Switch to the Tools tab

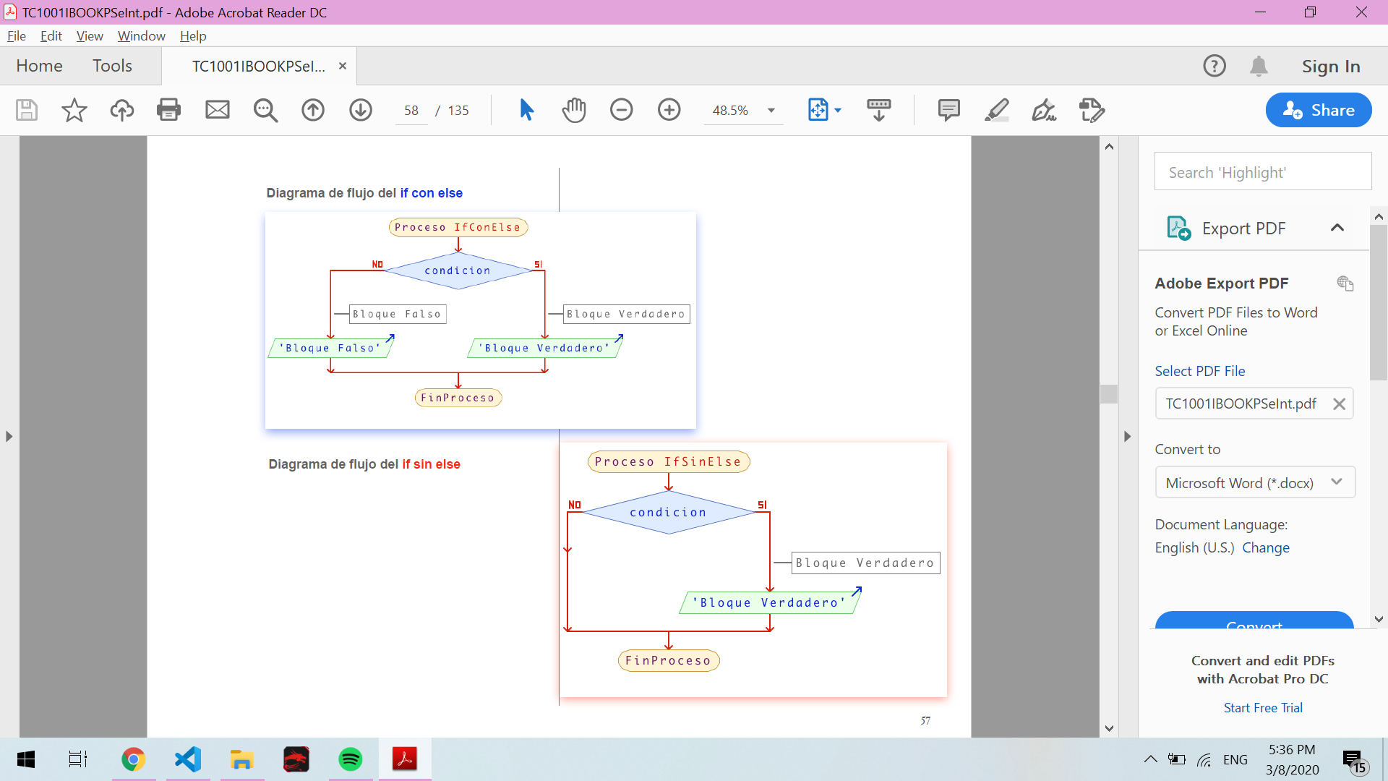tap(112, 66)
